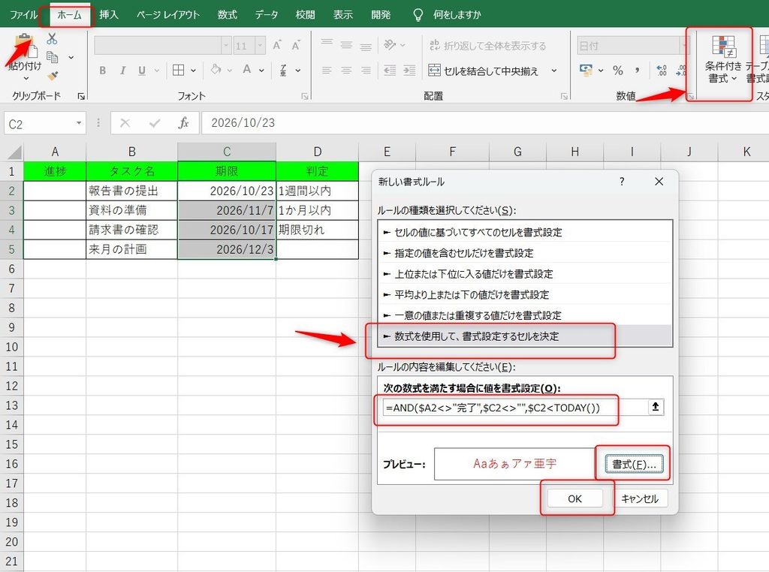Toggle Italic formatting

pos(122,71)
